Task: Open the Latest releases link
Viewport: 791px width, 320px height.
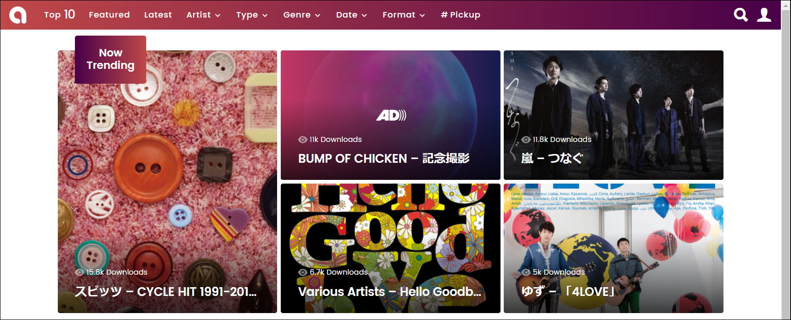Action: [x=158, y=15]
